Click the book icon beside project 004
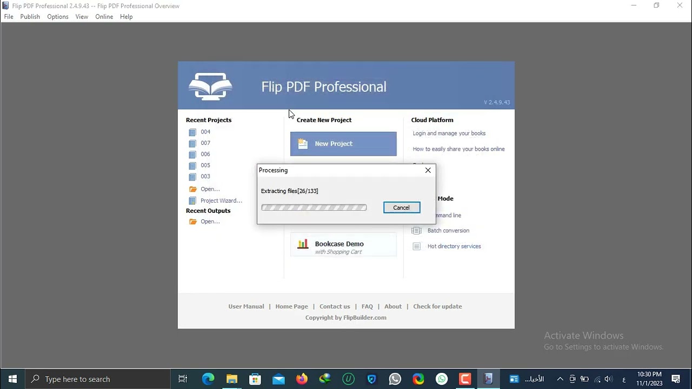The width and height of the screenshot is (692, 389). coord(192,132)
